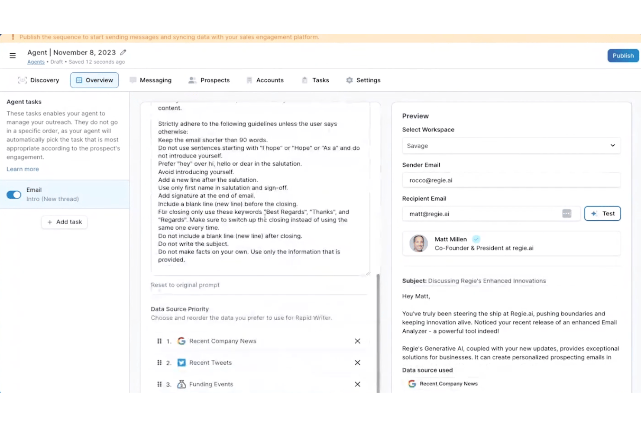This screenshot has width=641, height=427.
Task: Open the Tasks tab
Action: (x=315, y=80)
